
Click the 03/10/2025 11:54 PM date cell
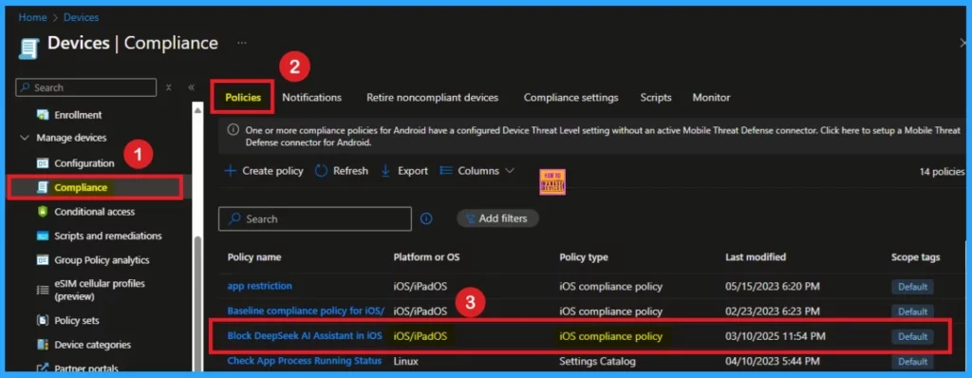pyautogui.click(x=775, y=336)
